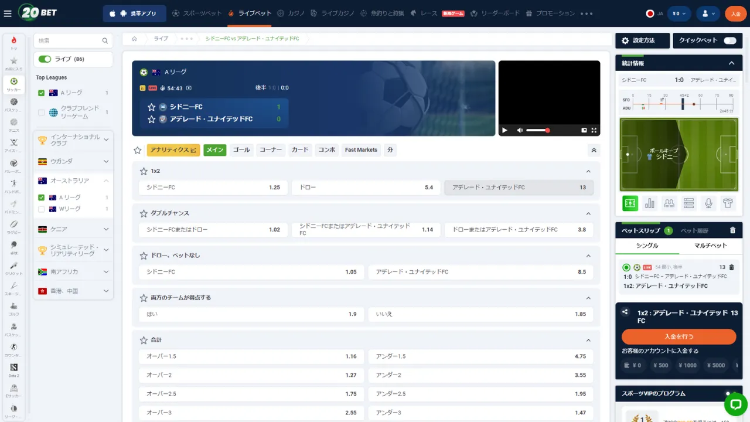Click the 入金を行う deposit button

click(x=679, y=336)
